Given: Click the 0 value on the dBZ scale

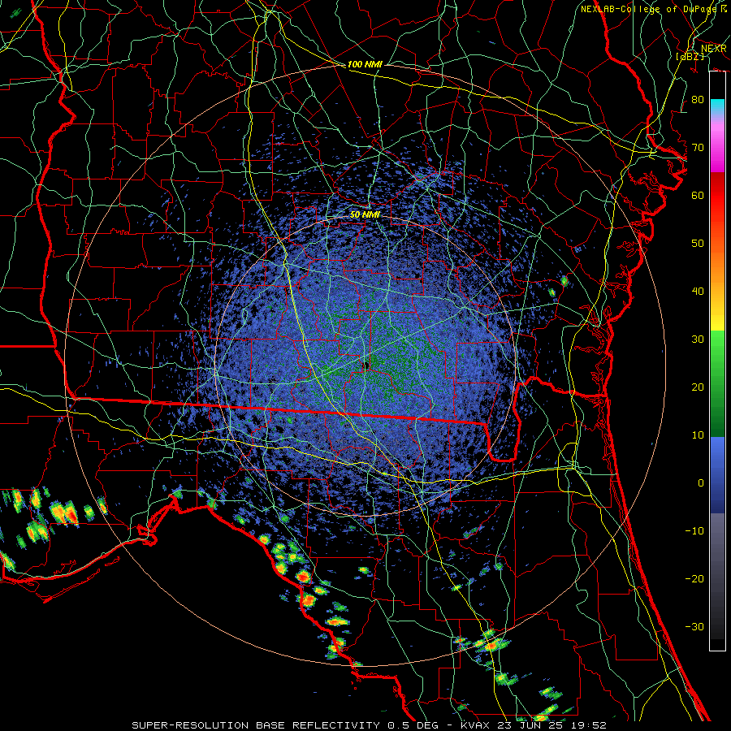Looking at the screenshot, I should point(701,483).
